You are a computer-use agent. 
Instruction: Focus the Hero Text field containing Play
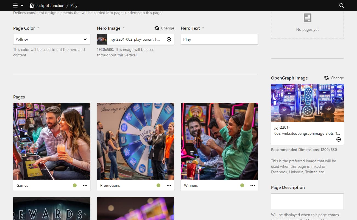click(x=219, y=39)
